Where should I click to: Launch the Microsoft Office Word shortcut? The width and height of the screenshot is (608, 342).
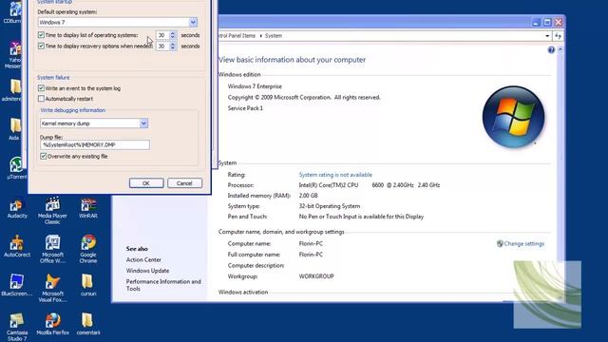tap(52, 249)
